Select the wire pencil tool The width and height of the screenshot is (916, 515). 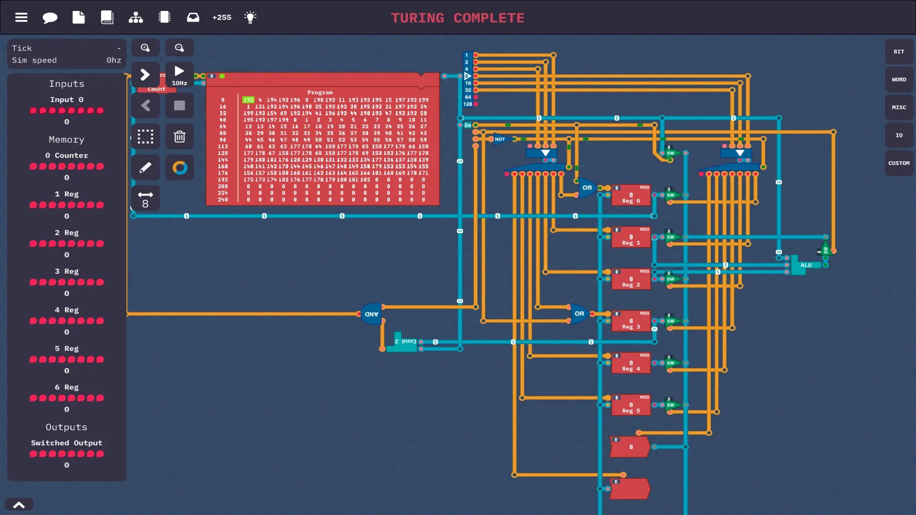coord(146,168)
